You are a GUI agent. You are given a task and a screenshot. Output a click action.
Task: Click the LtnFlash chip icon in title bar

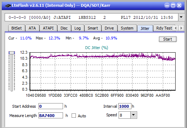coord(8,6)
